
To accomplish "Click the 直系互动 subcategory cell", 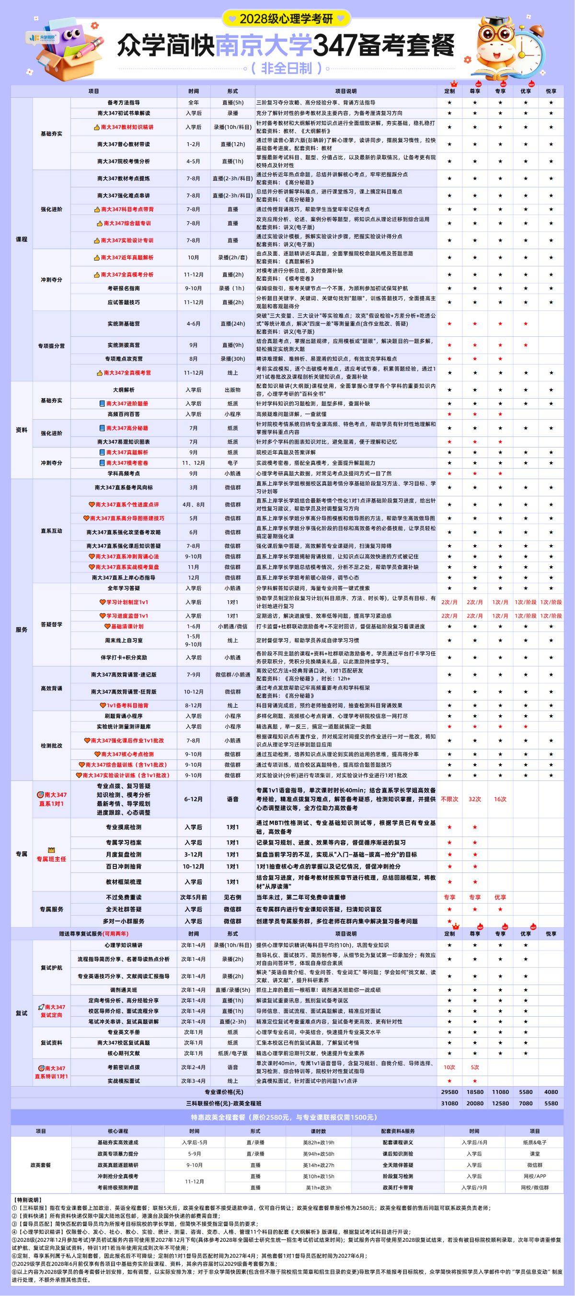I will [51, 531].
